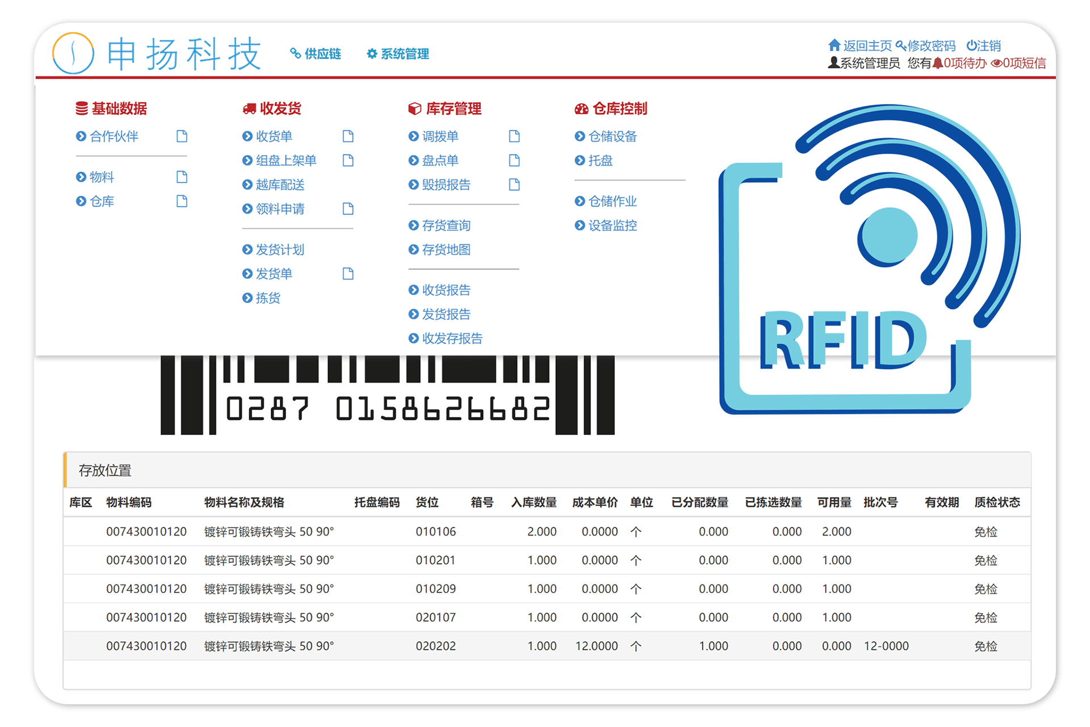
Task: Select row with 货位 010201
Action: [547, 560]
